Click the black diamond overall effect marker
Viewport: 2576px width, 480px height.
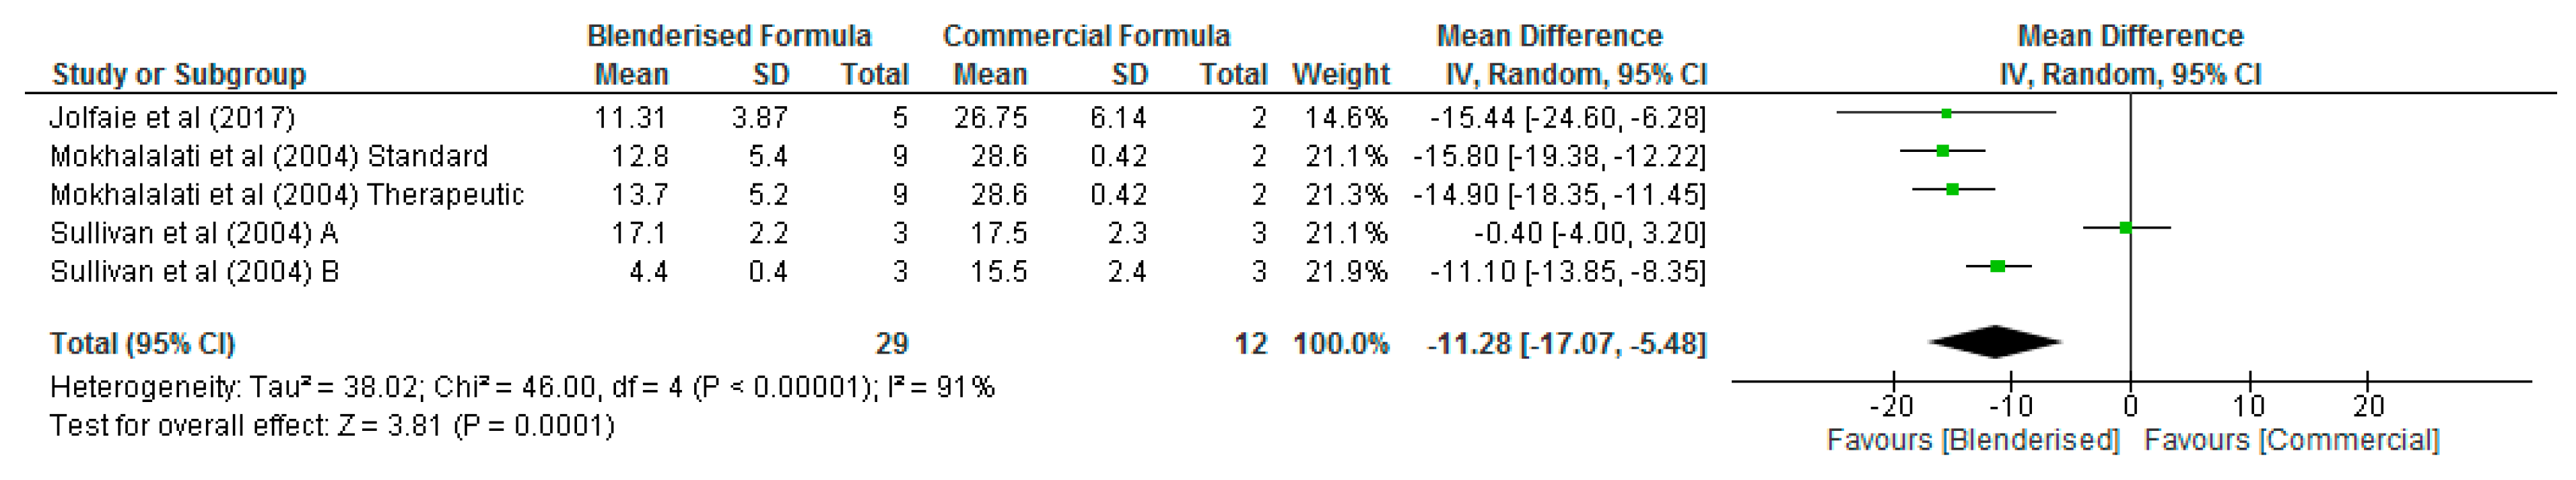pyautogui.click(x=1996, y=342)
